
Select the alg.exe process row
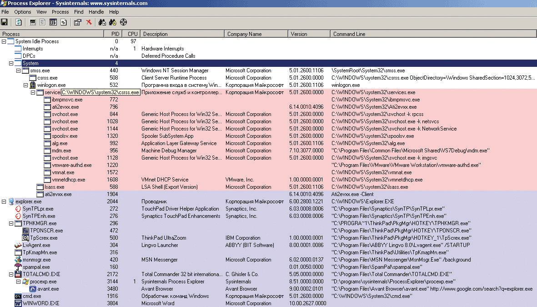268,143
